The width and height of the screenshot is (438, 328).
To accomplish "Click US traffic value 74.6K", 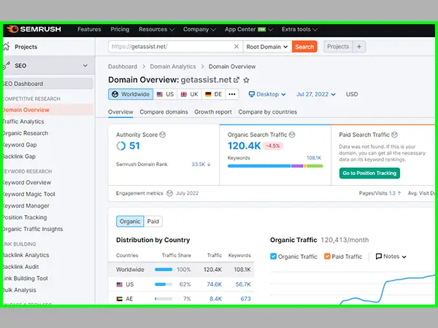I will point(214,284).
